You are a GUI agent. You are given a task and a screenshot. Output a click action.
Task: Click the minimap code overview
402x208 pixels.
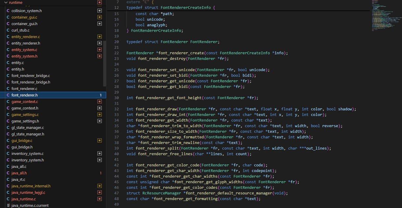point(384,16)
